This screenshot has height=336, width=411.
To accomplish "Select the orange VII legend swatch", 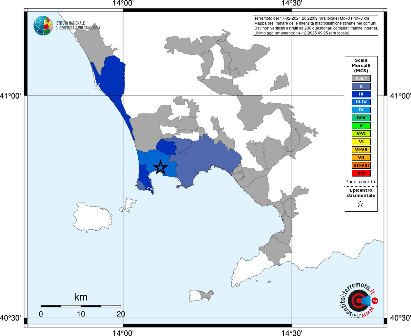I will 361,157.
